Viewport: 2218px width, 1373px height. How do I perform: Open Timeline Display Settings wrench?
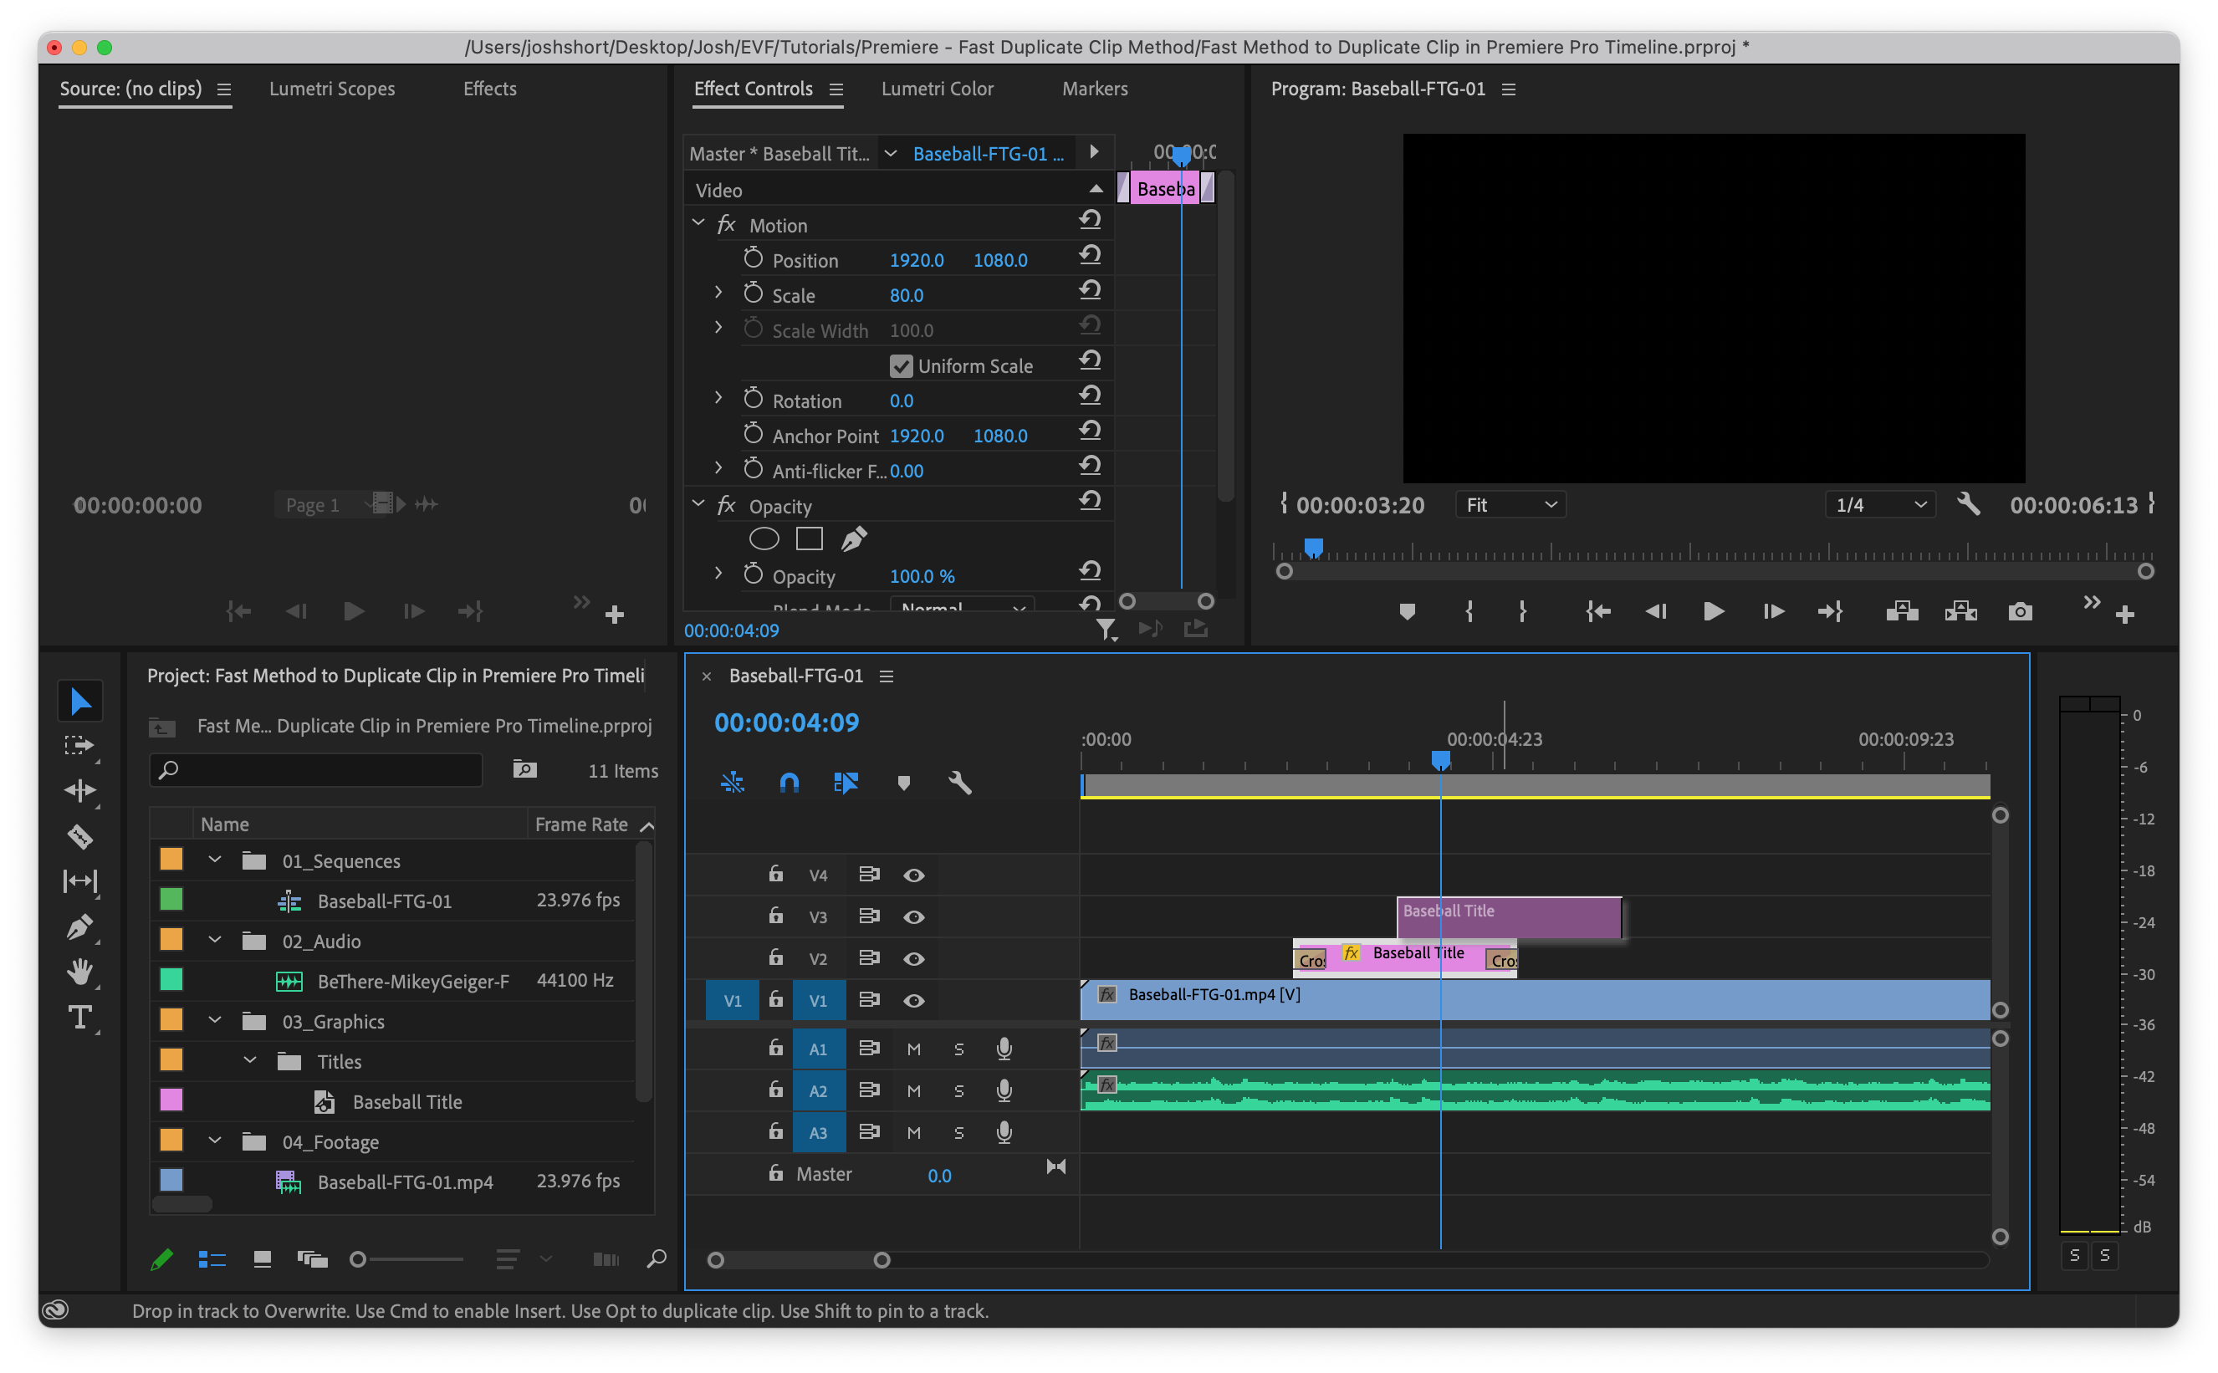(x=960, y=783)
